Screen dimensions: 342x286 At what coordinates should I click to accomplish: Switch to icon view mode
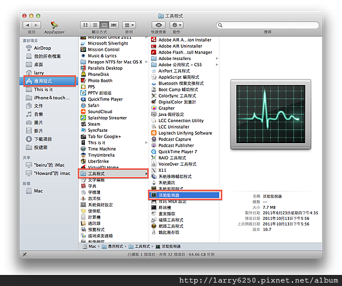click(x=85, y=25)
